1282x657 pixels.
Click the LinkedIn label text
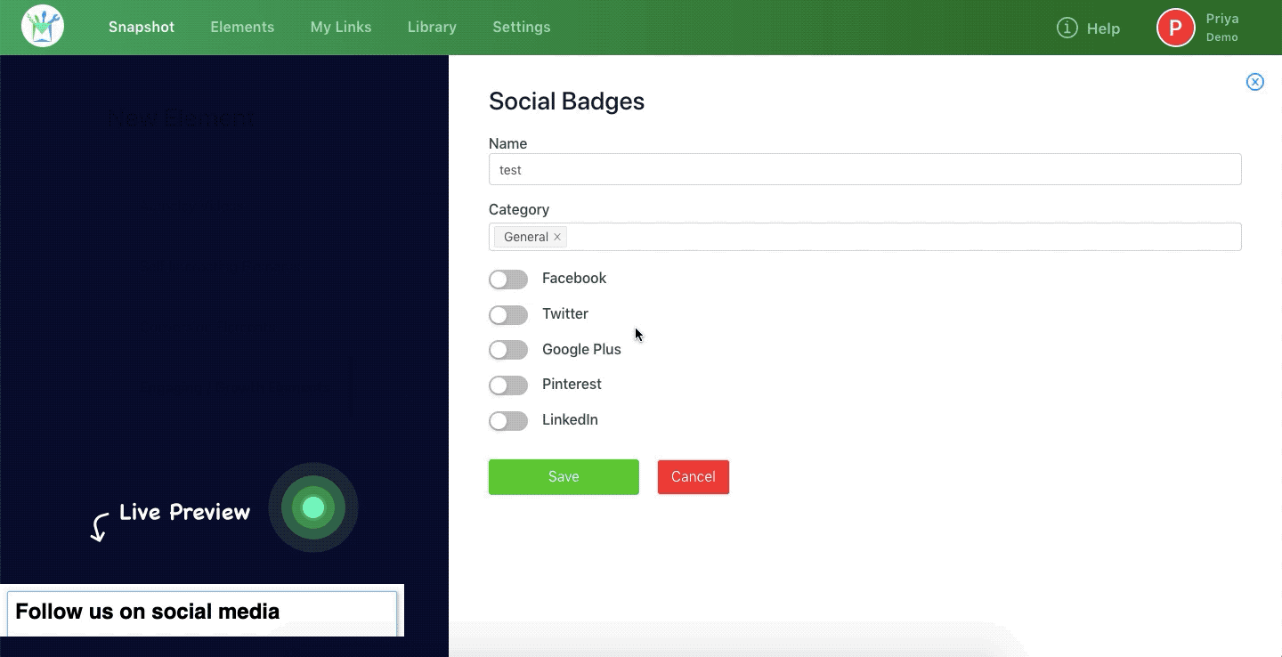pyautogui.click(x=570, y=420)
